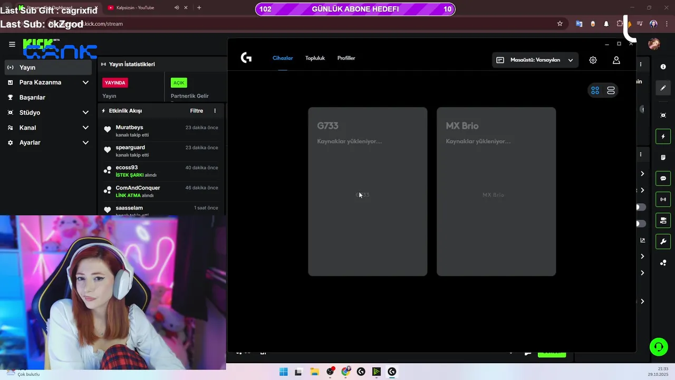Open Kick profile avatar

pyautogui.click(x=654, y=44)
